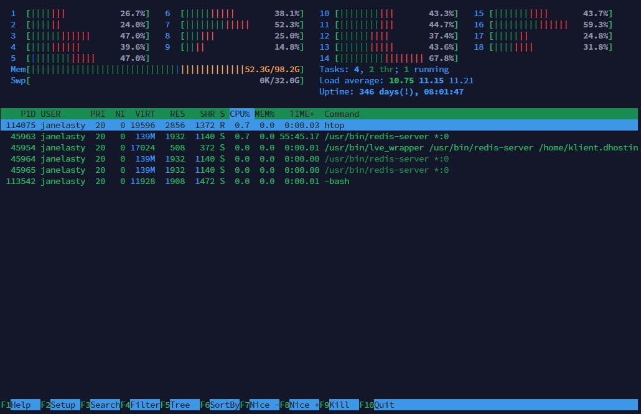Viewport: 641px width, 414px height.
Task: Click the Tasks summary line
Action: (384, 70)
